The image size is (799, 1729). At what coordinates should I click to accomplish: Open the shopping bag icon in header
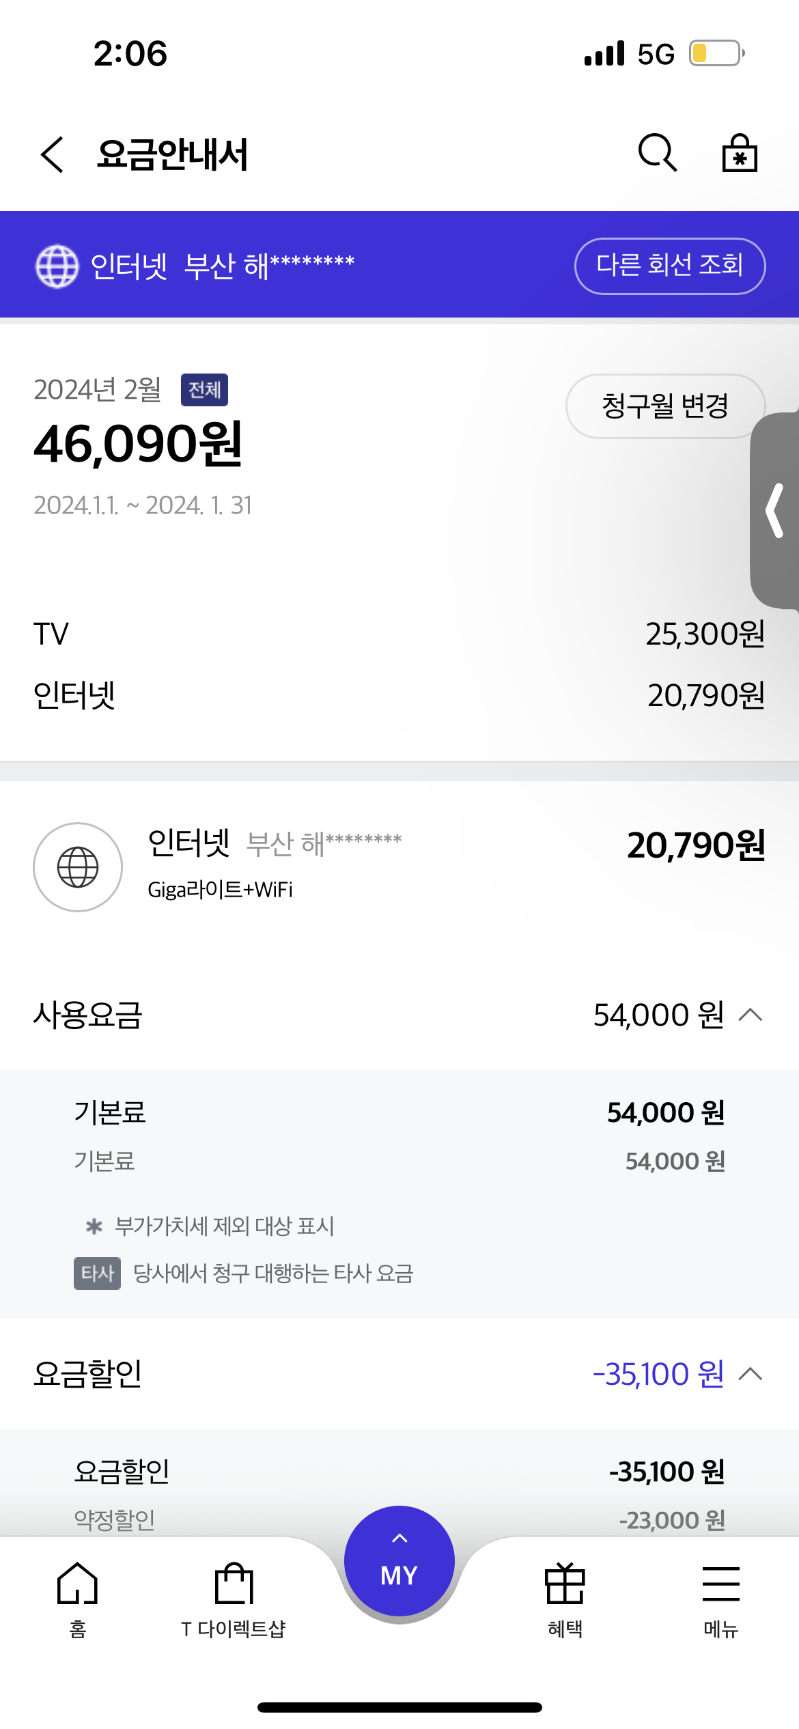tap(740, 153)
